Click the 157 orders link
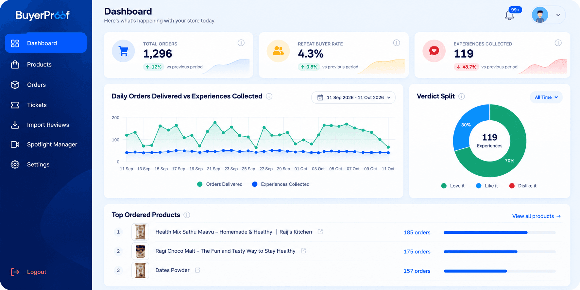The height and width of the screenshot is (290, 580). tap(417, 271)
